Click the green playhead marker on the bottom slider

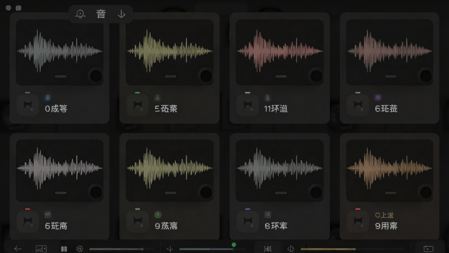(x=234, y=245)
